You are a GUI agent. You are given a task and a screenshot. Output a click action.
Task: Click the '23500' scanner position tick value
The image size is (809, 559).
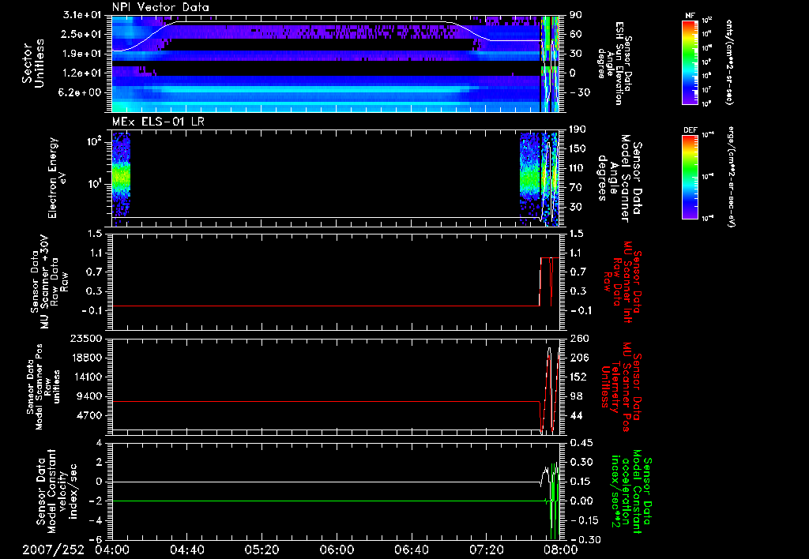pyautogui.click(x=86, y=339)
